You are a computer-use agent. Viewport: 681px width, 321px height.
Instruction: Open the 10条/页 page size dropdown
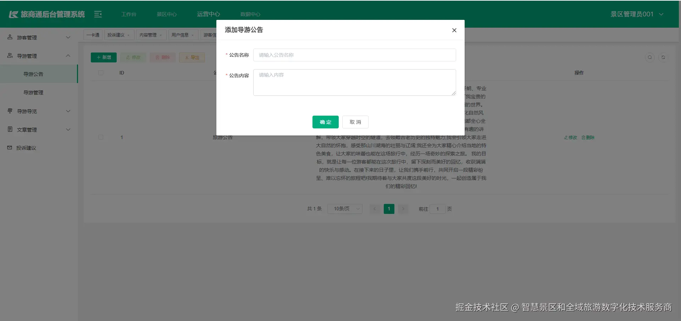pos(344,209)
